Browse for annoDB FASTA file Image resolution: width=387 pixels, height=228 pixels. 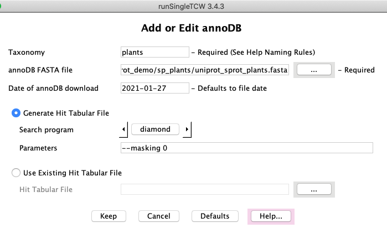(313, 70)
